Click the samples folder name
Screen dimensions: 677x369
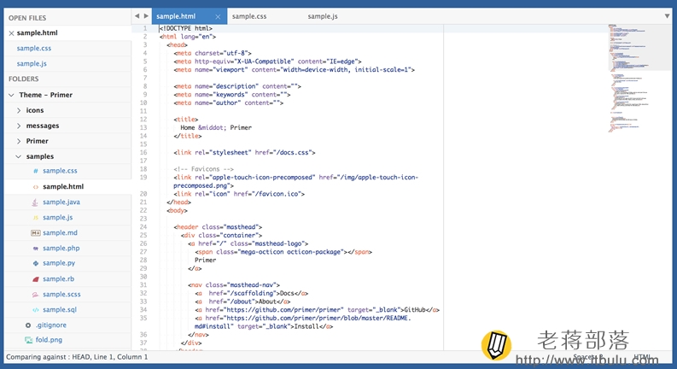[40, 156]
